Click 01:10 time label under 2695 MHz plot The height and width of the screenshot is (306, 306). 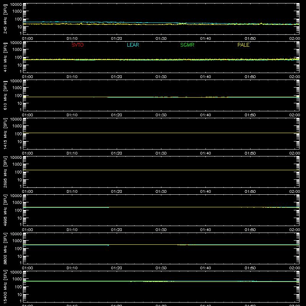point(72,192)
